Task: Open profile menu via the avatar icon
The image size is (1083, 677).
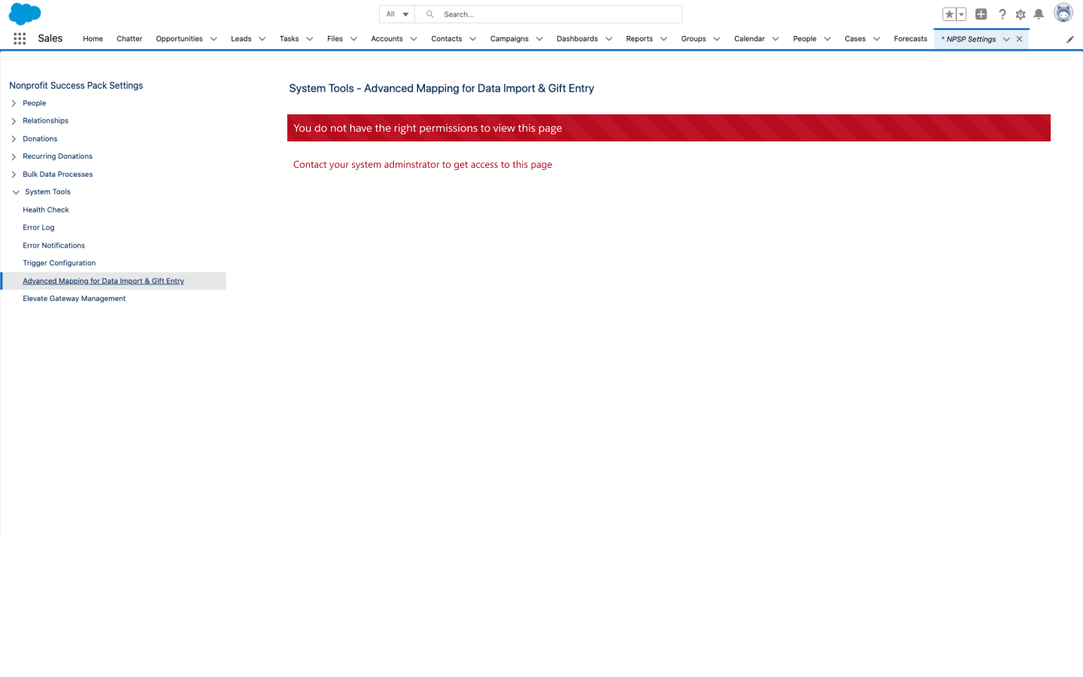Action: click(1063, 12)
